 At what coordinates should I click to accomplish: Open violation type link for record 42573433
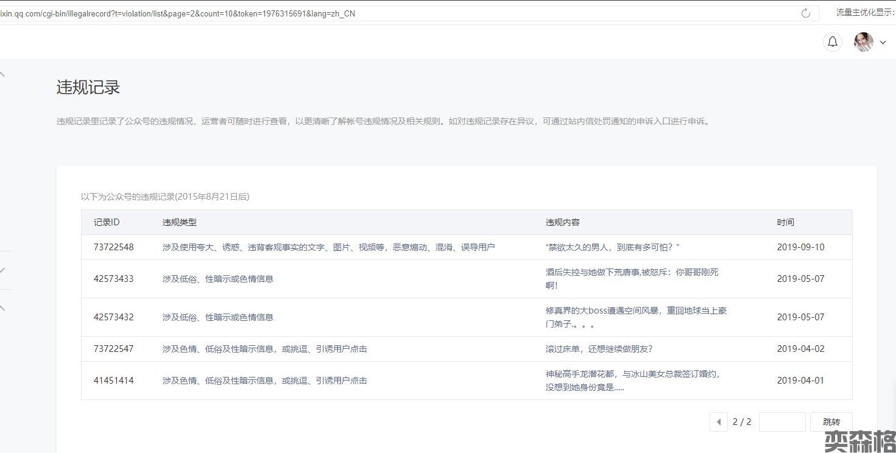[x=217, y=279]
